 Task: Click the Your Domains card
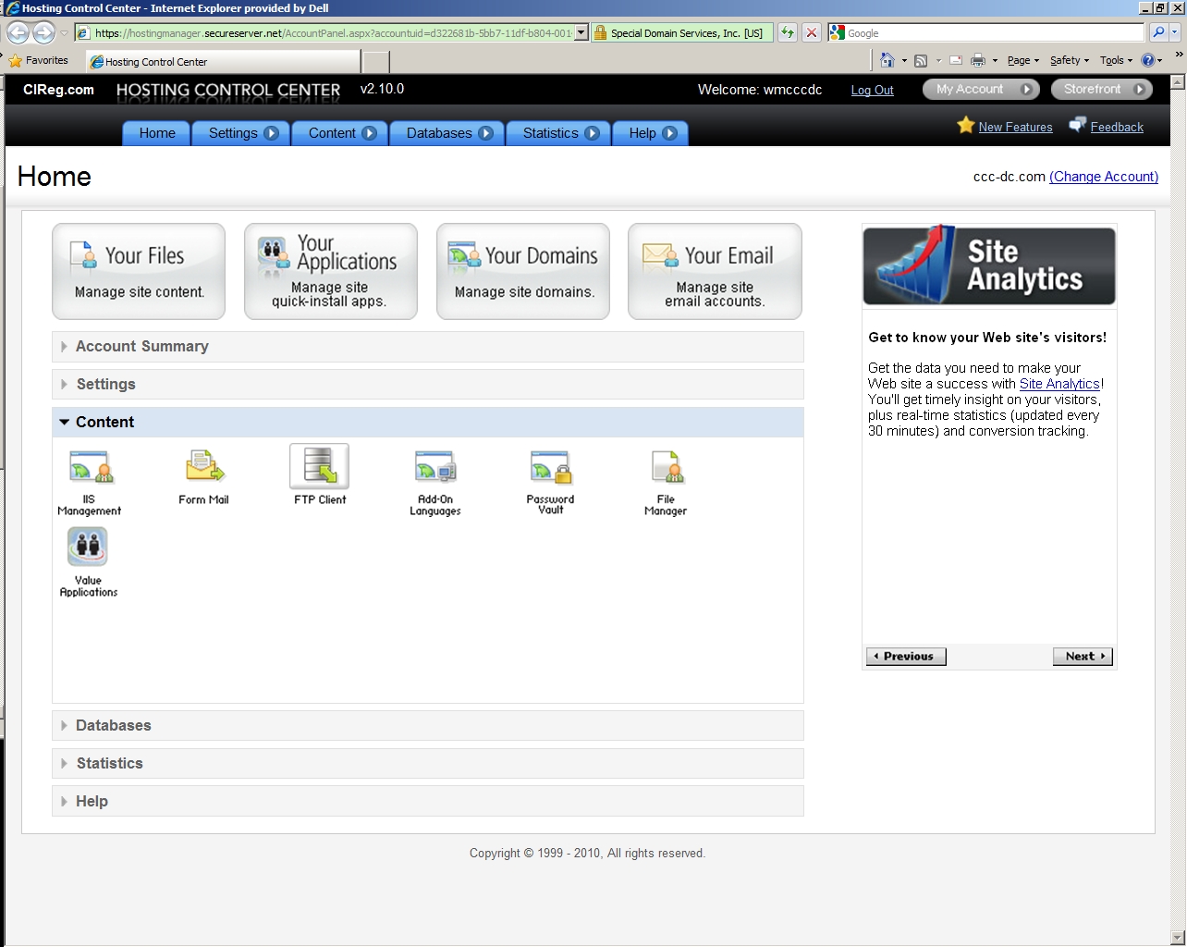click(x=523, y=271)
